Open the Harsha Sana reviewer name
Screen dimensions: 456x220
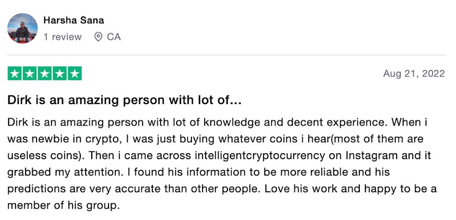coord(73,20)
